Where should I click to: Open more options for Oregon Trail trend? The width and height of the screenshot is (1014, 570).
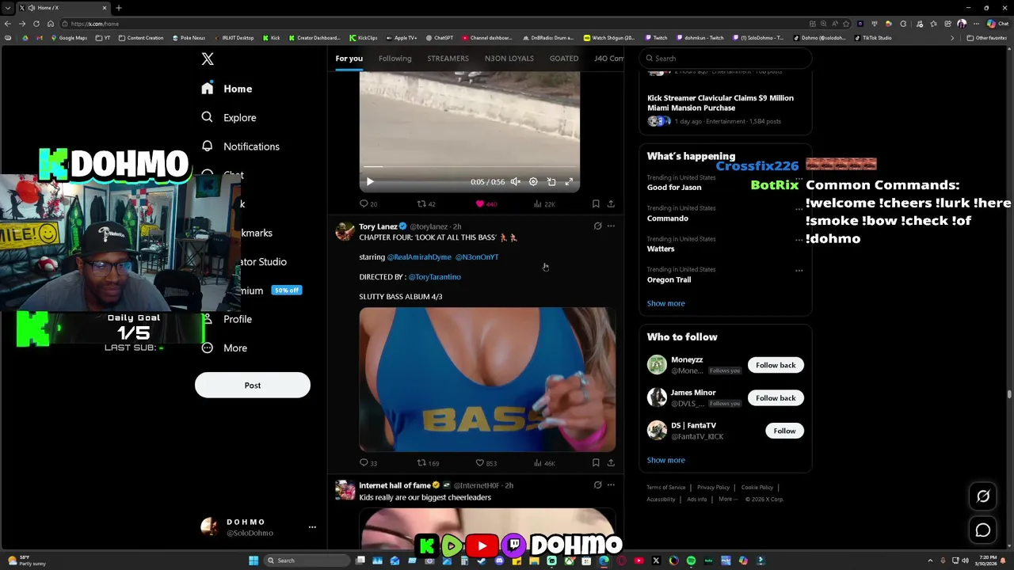click(x=799, y=271)
